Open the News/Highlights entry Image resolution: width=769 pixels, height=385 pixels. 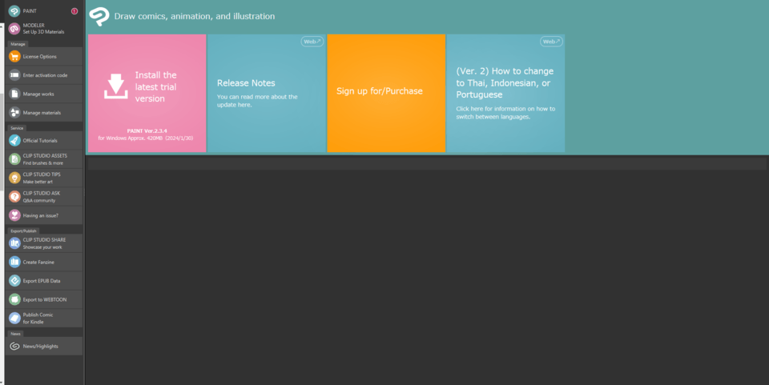click(x=44, y=347)
